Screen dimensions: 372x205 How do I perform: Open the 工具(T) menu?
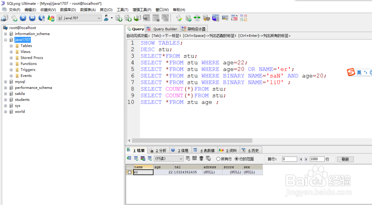[122, 10]
